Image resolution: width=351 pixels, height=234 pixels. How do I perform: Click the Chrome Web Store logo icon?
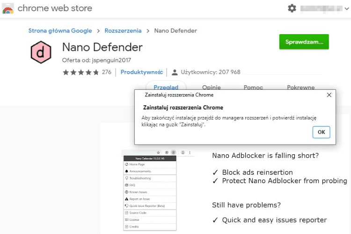(x=8, y=8)
